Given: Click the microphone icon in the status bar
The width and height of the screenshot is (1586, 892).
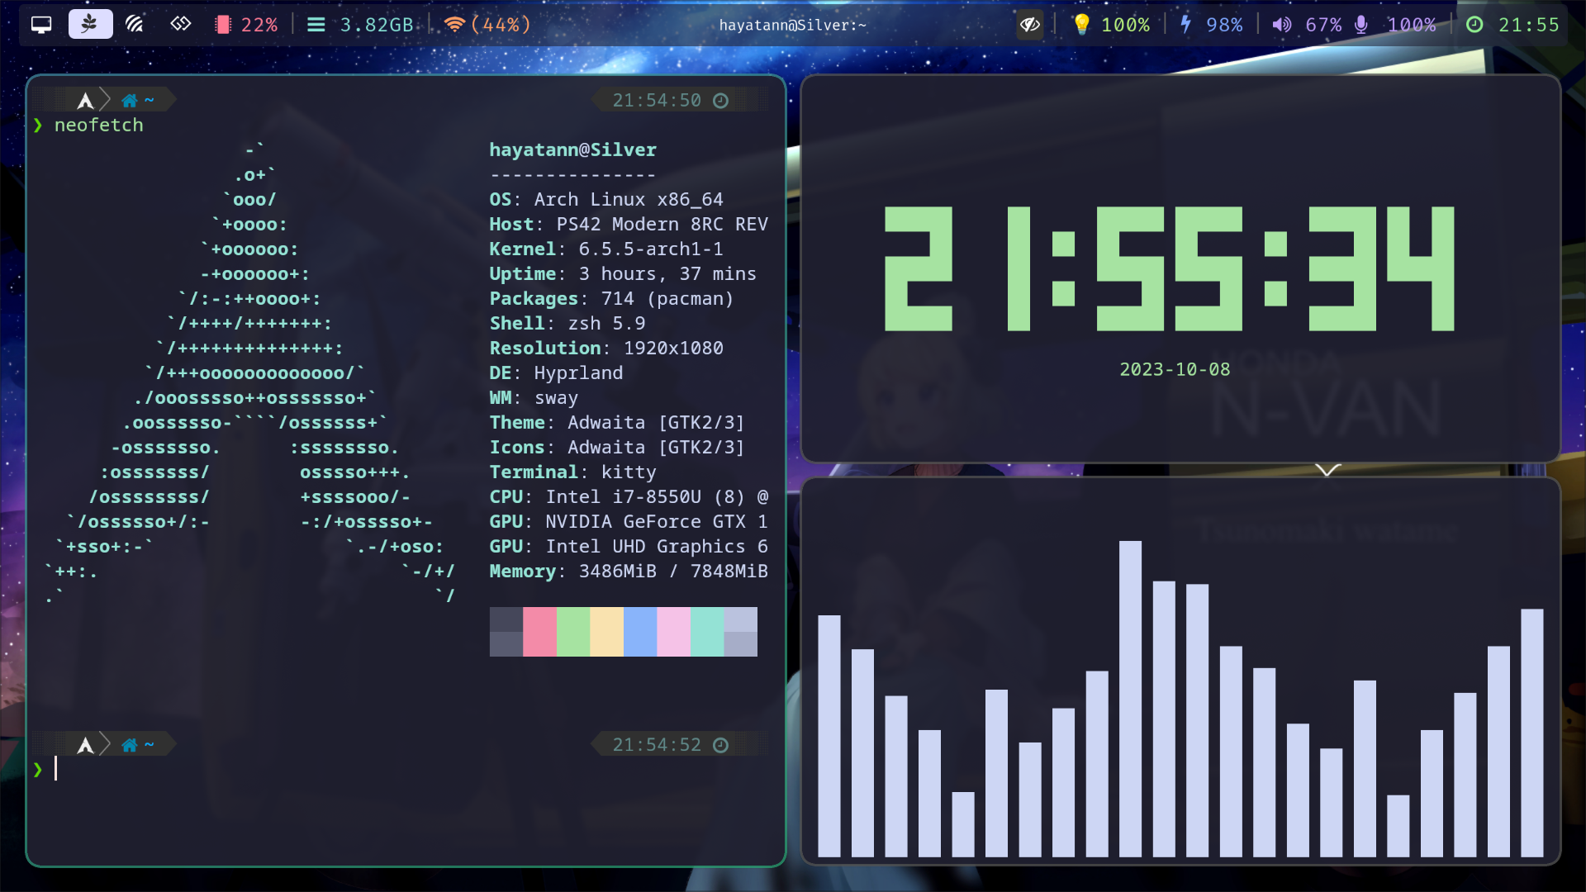Looking at the screenshot, I should click(1361, 24).
